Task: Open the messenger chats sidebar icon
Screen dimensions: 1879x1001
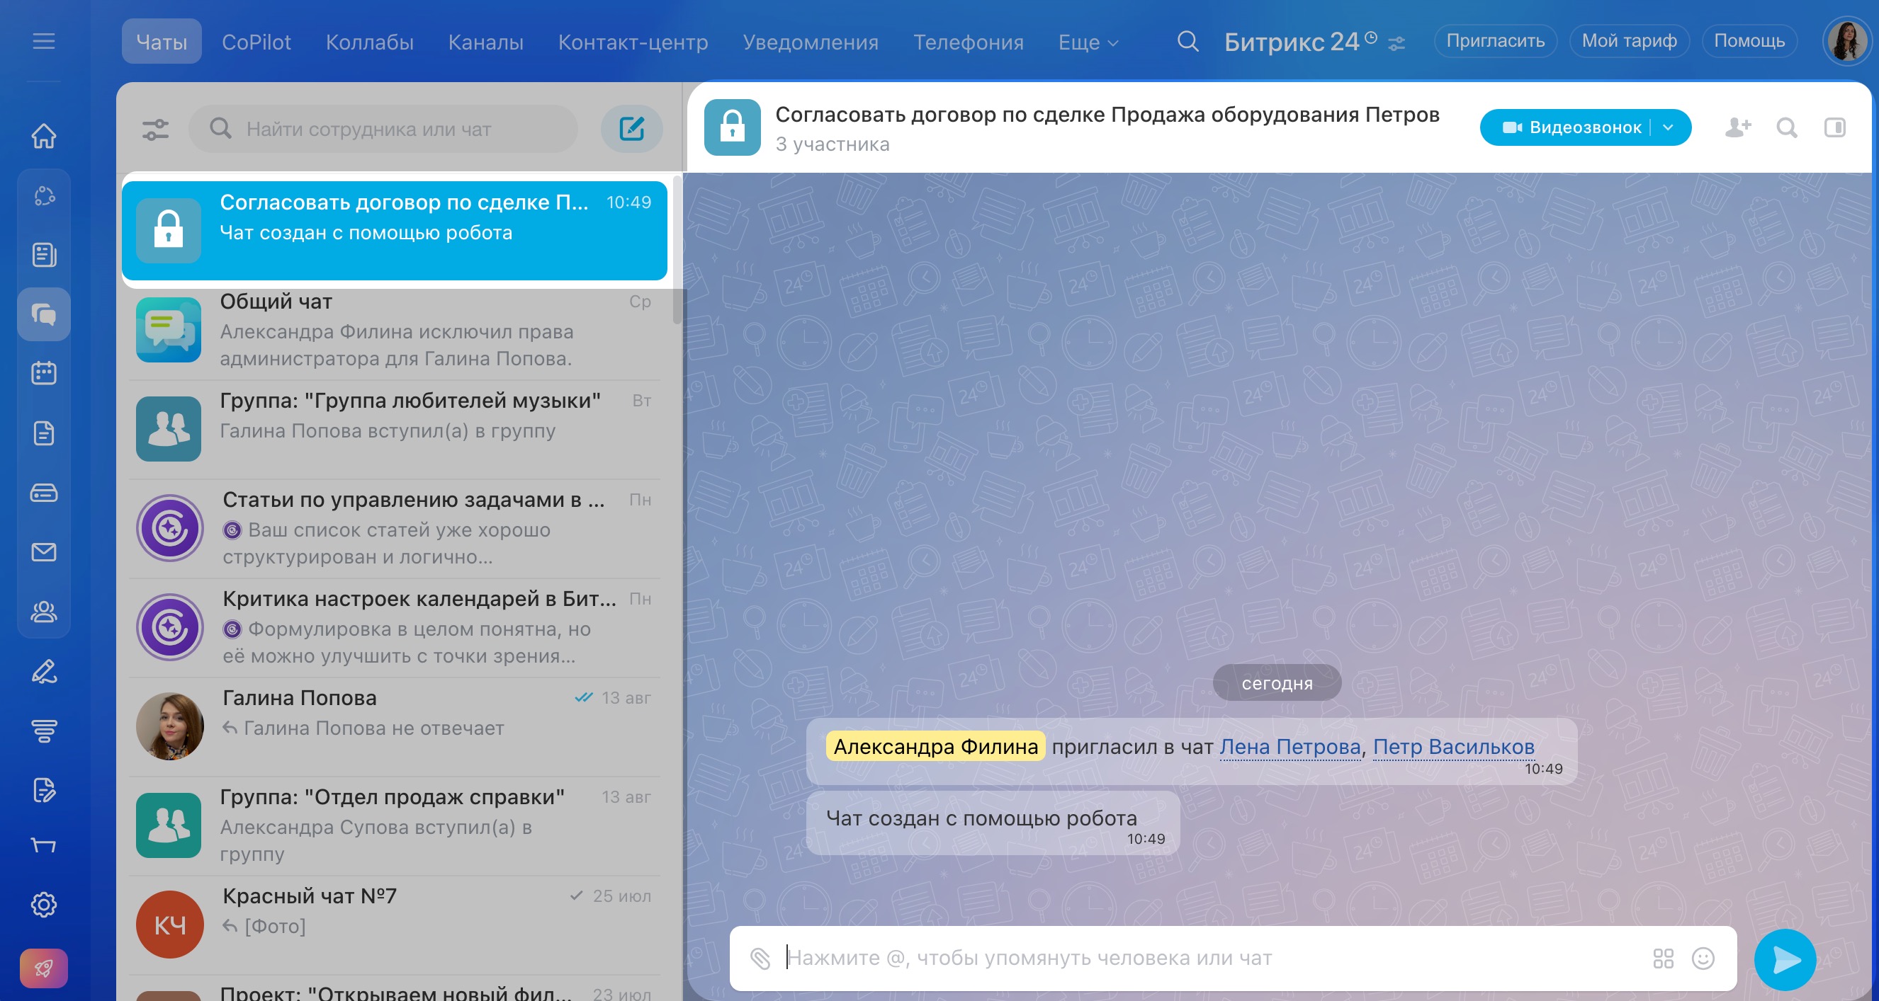Action: click(x=44, y=314)
